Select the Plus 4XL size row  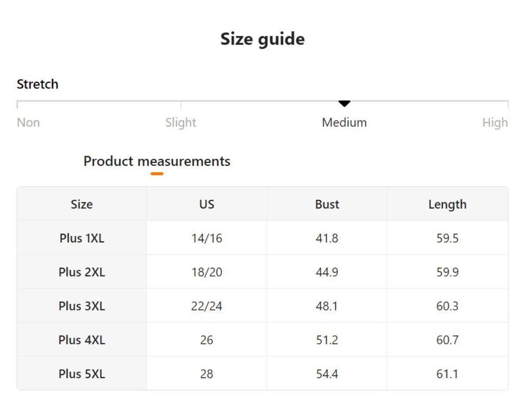[x=82, y=340]
